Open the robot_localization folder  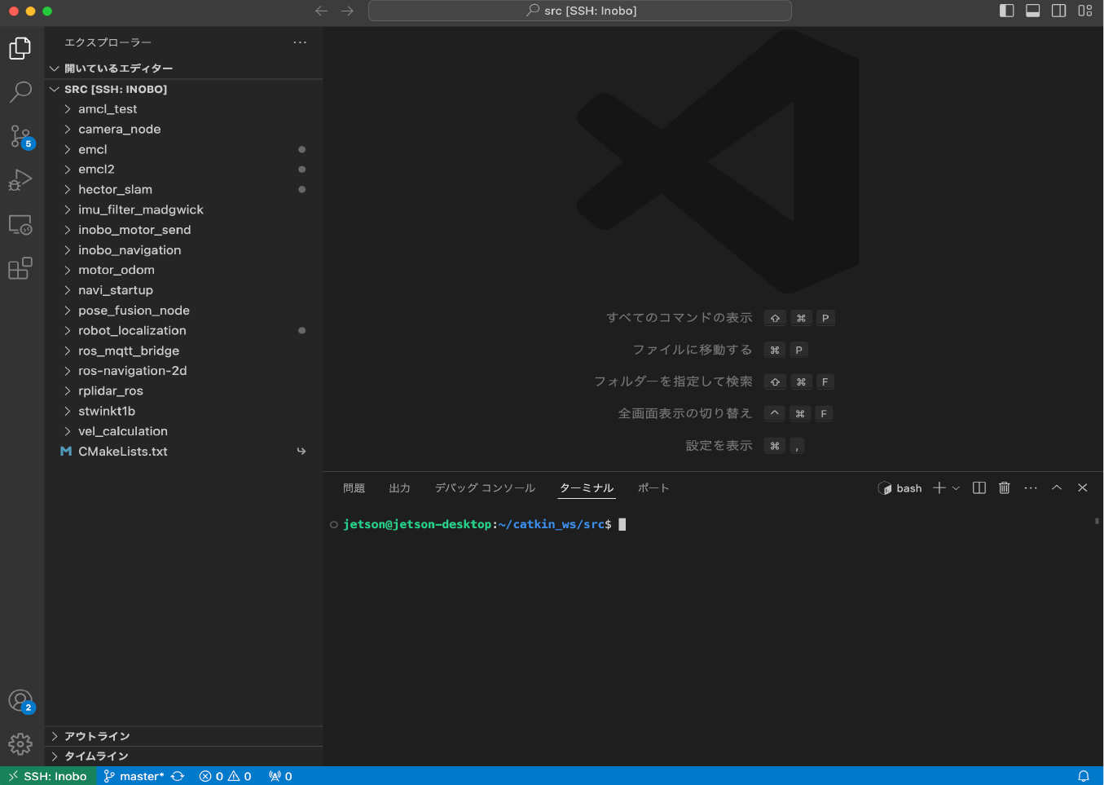point(184,330)
